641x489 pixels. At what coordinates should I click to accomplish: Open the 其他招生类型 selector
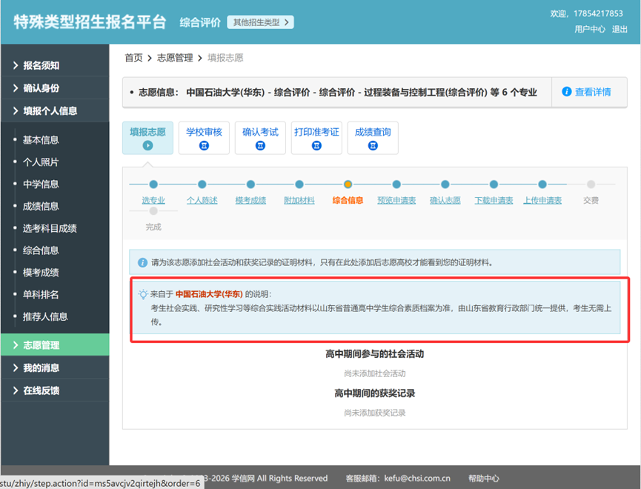pyautogui.click(x=260, y=22)
